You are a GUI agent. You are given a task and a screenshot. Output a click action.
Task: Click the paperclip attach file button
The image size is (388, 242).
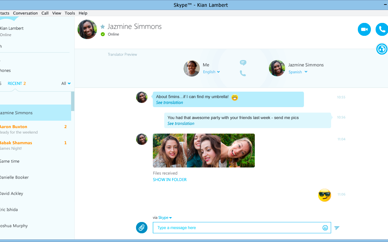tap(142, 228)
